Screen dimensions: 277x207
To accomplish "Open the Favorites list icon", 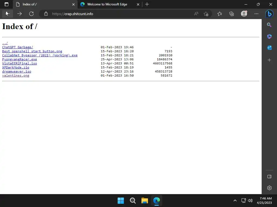I will [x=220, y=14].
